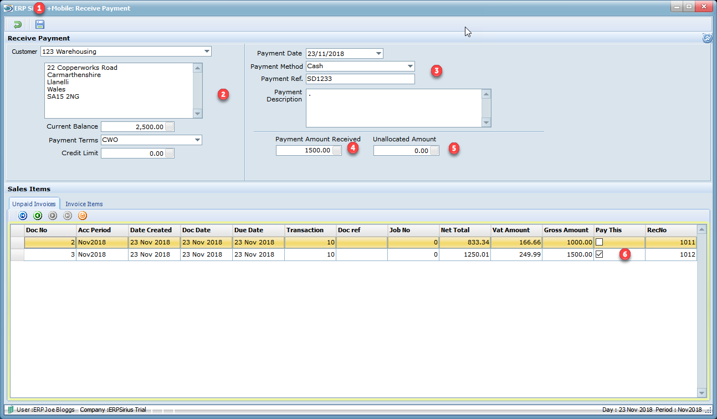Click the Doc ref column header

click(362, 230)
